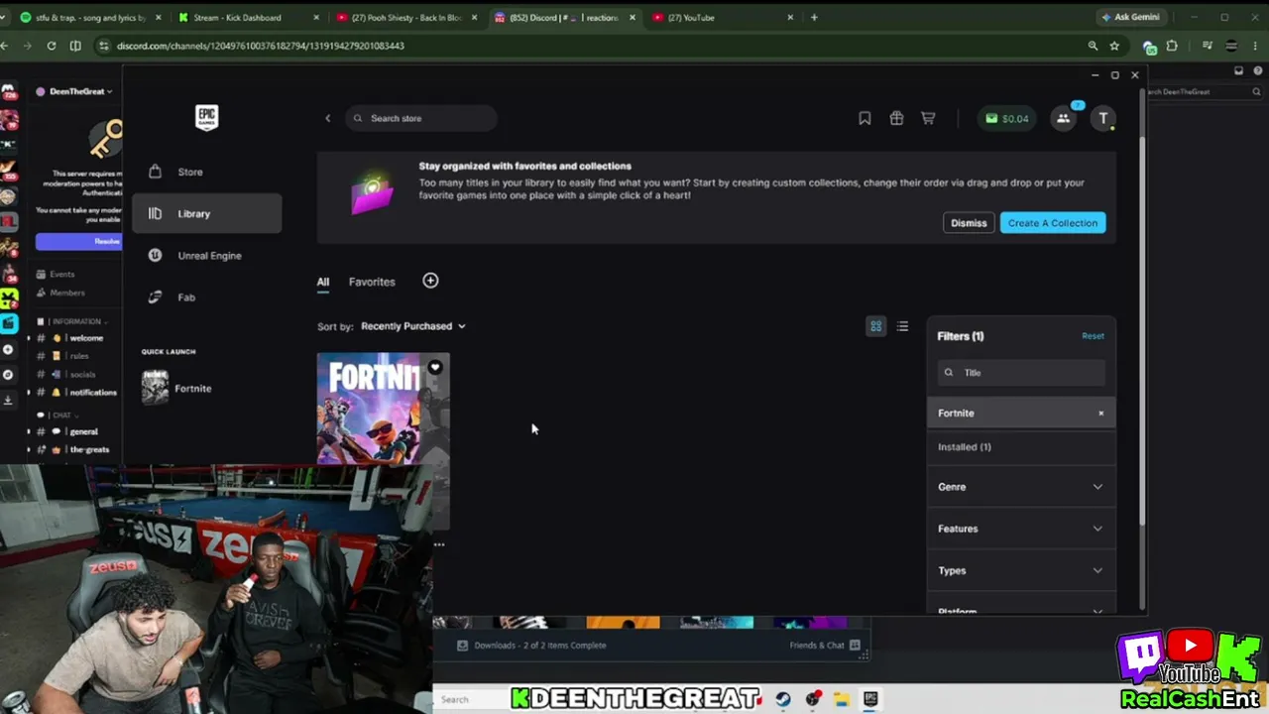Open the $0.04 Epic Rewards balance

pyautogui.click(x=1006, y=118)
